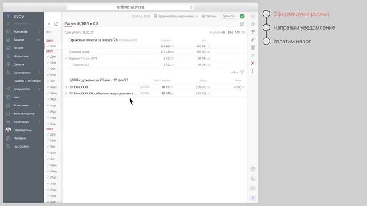Open Маркетинг in the sidebar
367x206 pixels.
21,56
